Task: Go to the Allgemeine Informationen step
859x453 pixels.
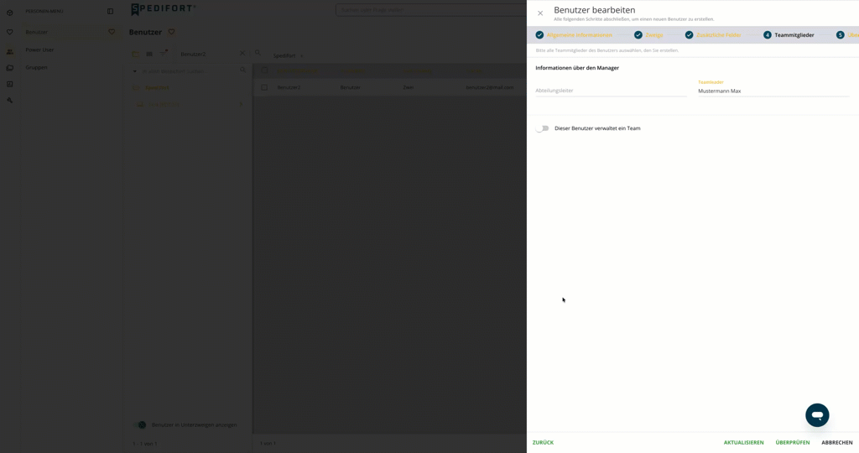Action: point(574,35)
